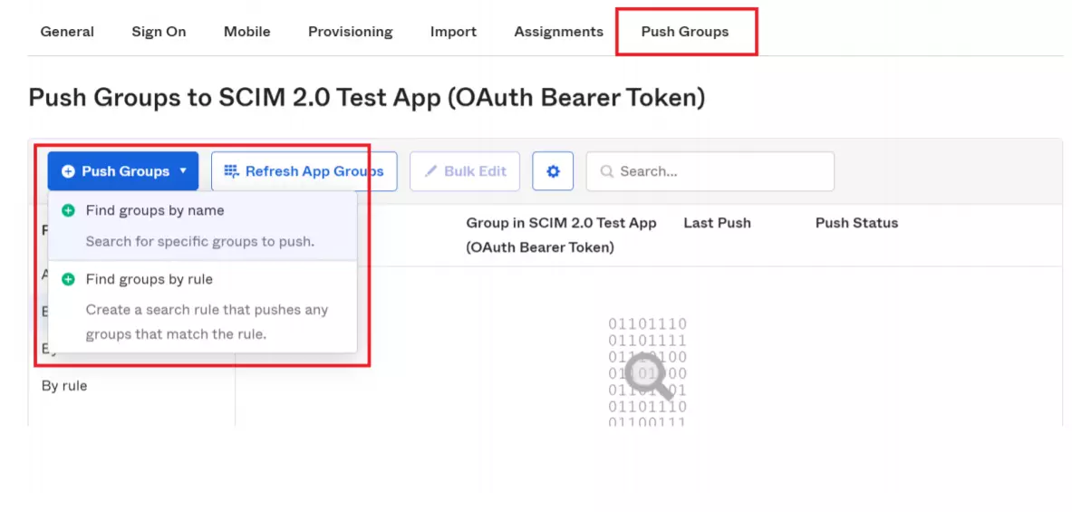The image size is (1072, 512).
Task: Choose Find groups by rule option
Action: click(202, 307)
